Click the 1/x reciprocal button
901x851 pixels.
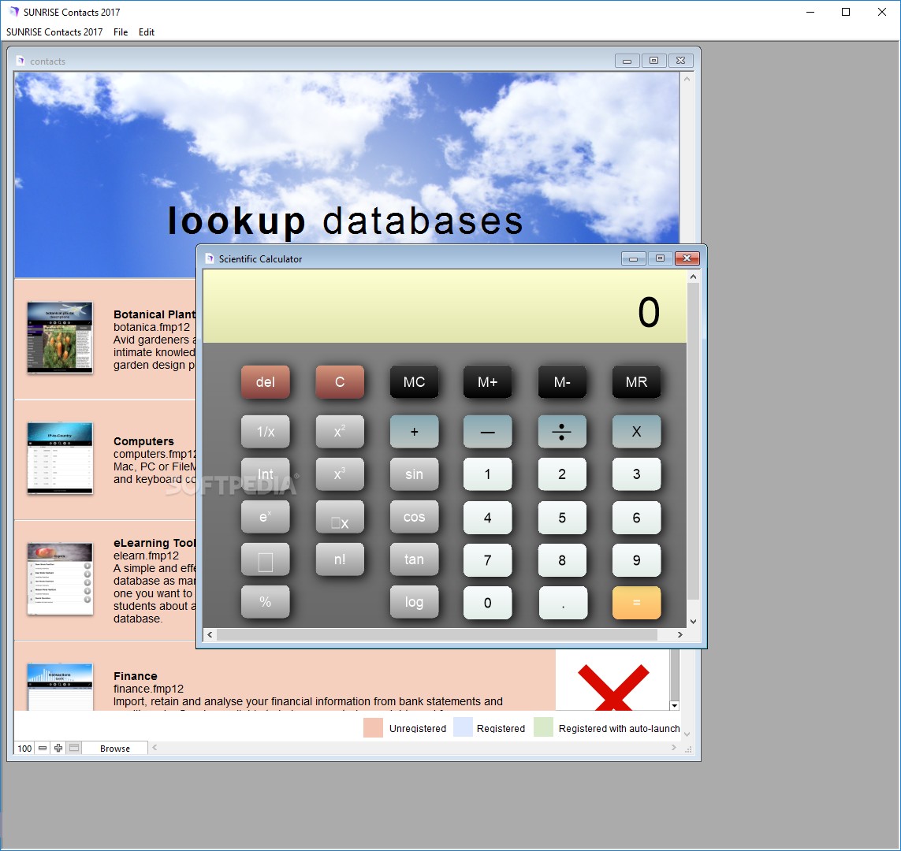[x=265, y=432]
